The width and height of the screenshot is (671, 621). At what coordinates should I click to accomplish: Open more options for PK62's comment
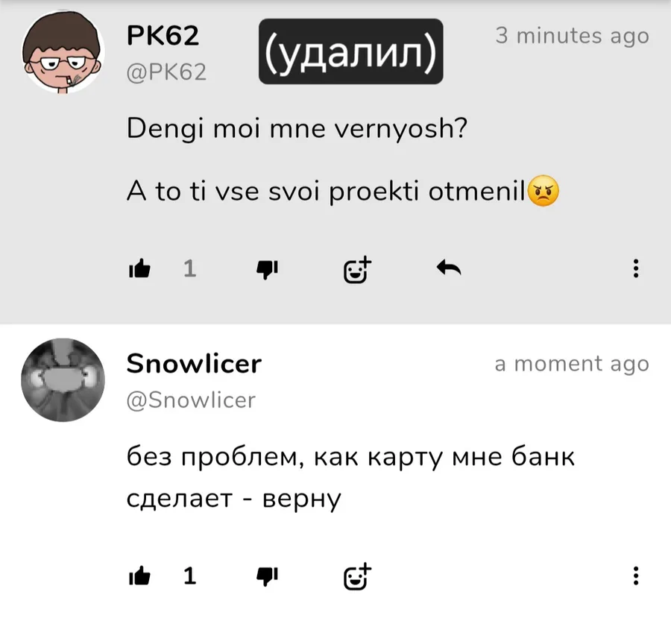pos(636,268)
